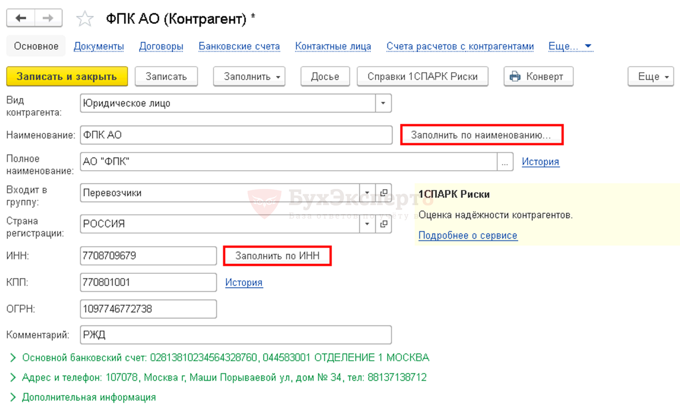Image resolution: width=680 pixels, height=408 pixels.
Task: Click into the Комментарий input field
Action: click(x=235, y=335)
